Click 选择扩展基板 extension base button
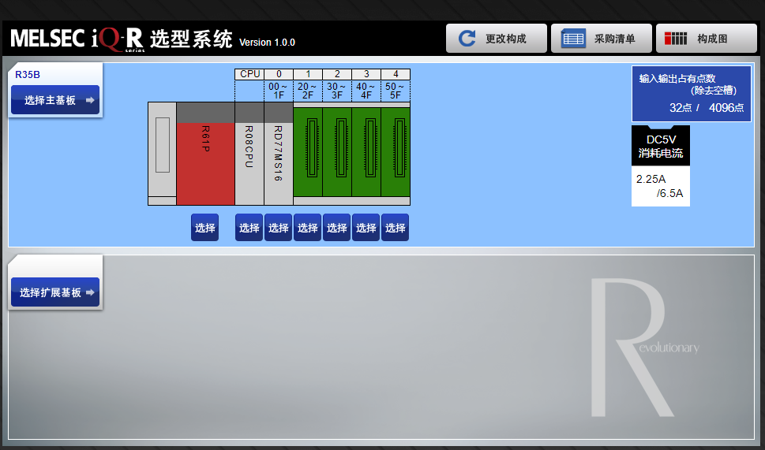Viewport: 765px width, 450px height. [x=55, y=292]
